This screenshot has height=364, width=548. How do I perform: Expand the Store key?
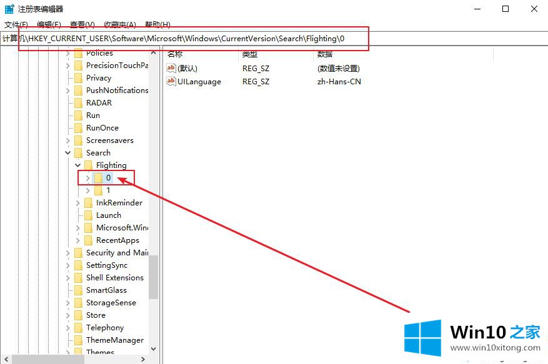click(x=68, y=315)
